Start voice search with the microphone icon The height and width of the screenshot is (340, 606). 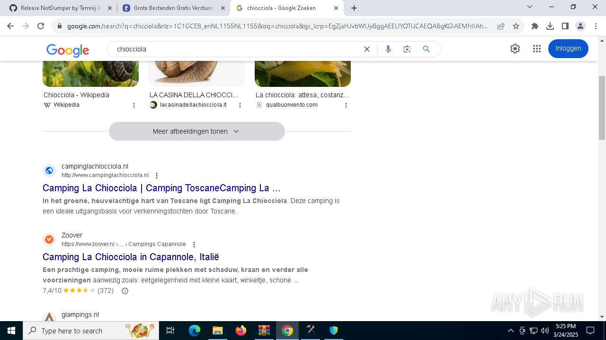388,49
